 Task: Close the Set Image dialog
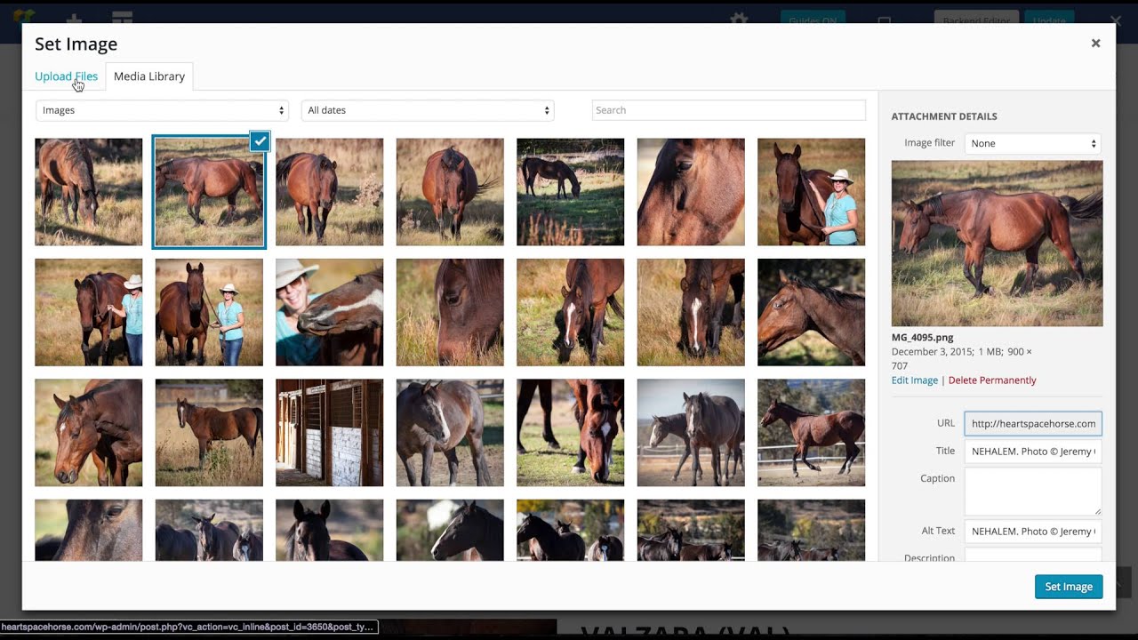pos(1095,44)
